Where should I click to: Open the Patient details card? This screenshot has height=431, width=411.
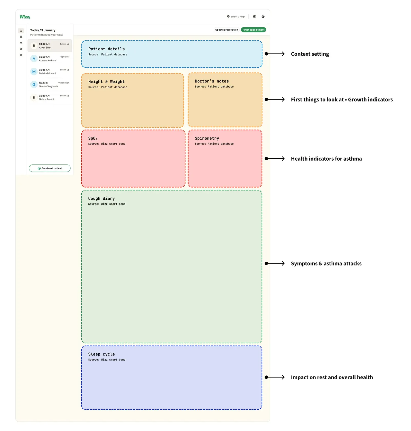pos(172,54)
